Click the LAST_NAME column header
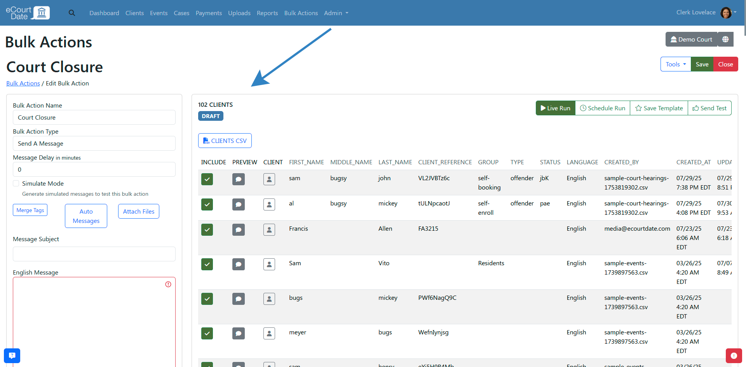The height and width of the screenshot is (367, 746). (395, 162)
